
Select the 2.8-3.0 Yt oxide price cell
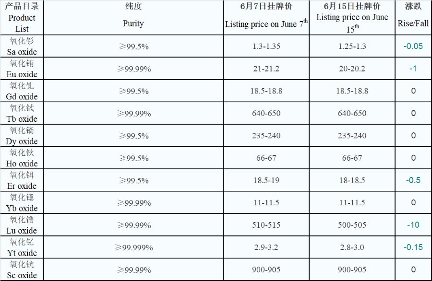352,247
